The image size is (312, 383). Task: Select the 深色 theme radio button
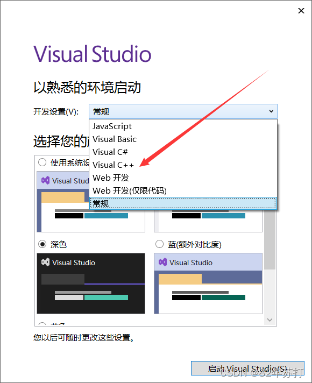[42, 244]
